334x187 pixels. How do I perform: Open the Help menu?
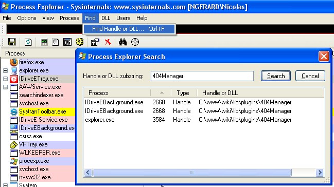[x=142, y=18]
